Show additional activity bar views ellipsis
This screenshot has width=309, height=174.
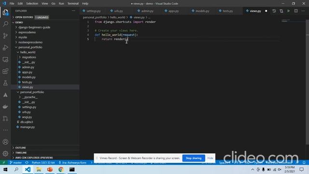pyautogui.click(x=5, y=130)
